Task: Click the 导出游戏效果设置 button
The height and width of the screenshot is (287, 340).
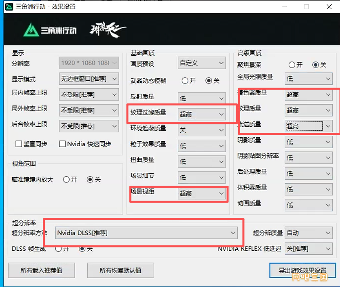Action: 302,270
